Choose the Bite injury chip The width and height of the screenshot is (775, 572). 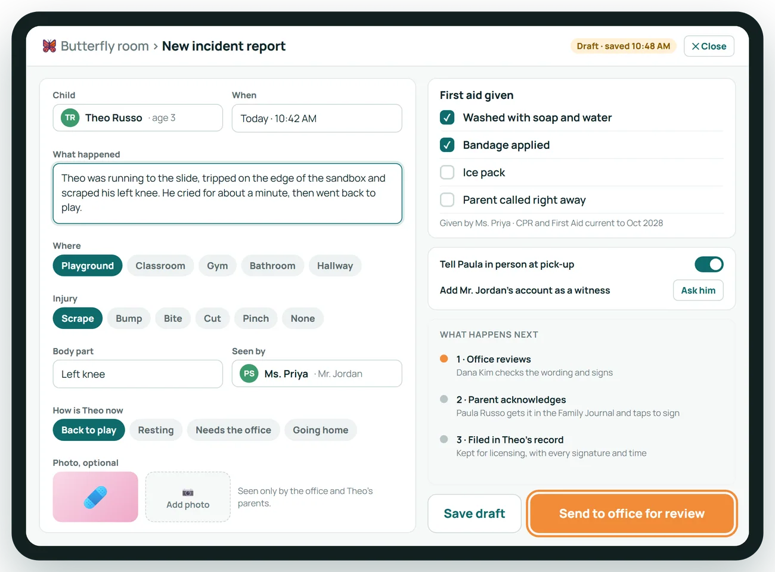(173, 318)
